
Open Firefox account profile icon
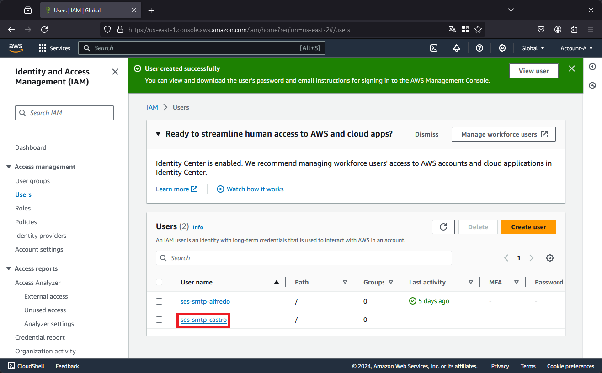click(558, 29)
